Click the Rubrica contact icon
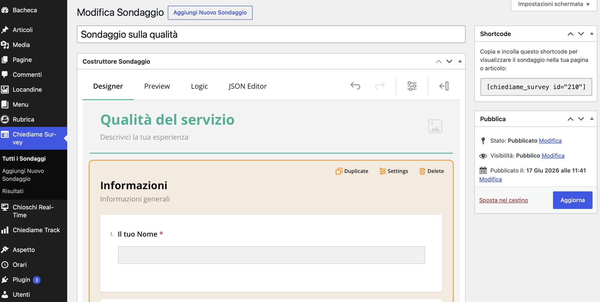 point(5,119)
